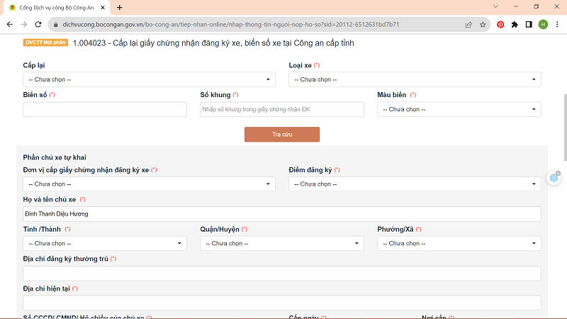Click the Biển số input field
The width and height of the screenshot is (567, 319).
(105, 110)
